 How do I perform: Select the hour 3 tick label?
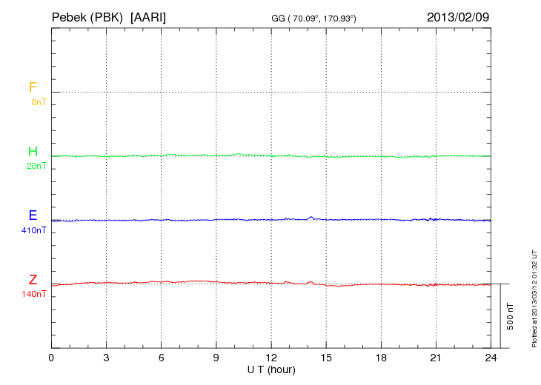tap(106, 358)
